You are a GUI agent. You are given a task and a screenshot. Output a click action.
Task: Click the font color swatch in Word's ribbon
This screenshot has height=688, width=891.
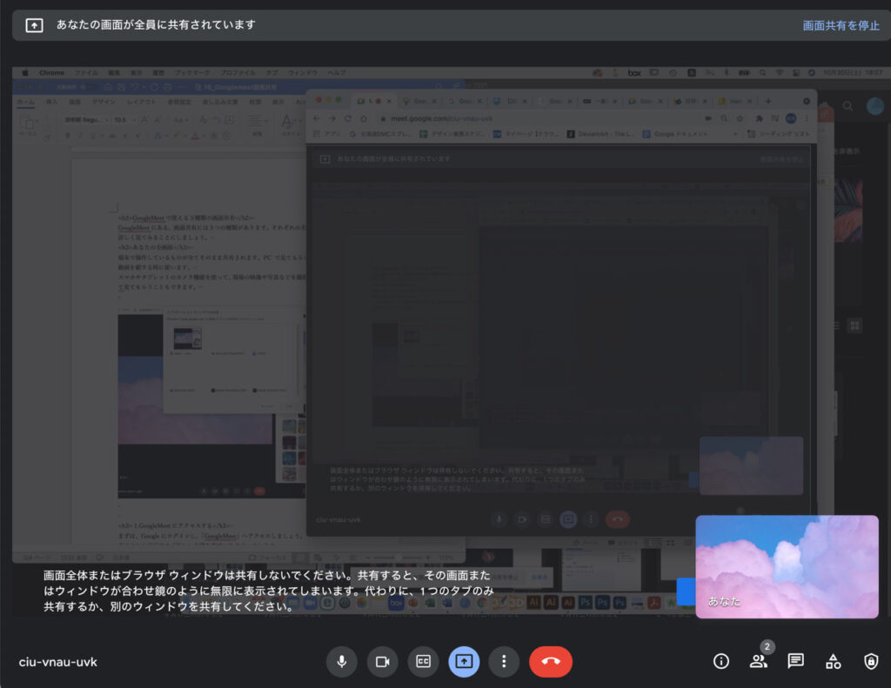[197, 135]
